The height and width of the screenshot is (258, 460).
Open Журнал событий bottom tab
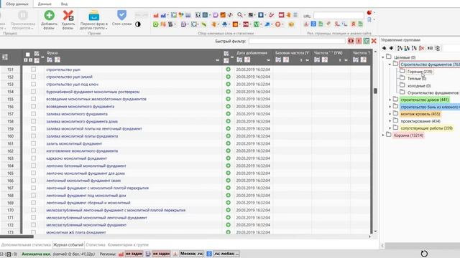point(68,244)
